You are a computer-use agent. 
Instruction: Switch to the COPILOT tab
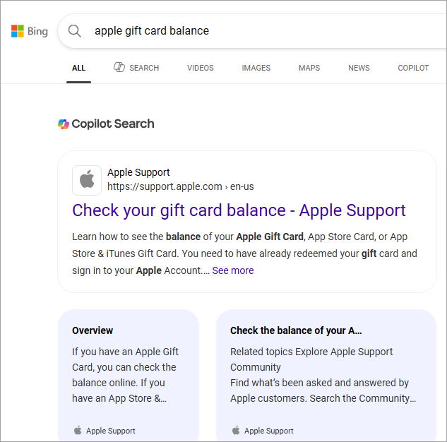tap(413, 68)
